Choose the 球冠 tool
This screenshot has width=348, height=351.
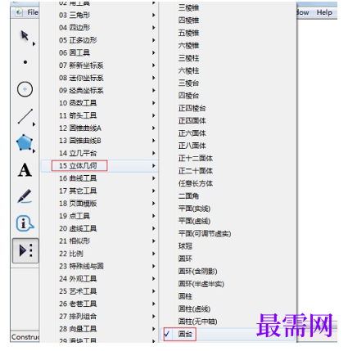click(185, 246)
